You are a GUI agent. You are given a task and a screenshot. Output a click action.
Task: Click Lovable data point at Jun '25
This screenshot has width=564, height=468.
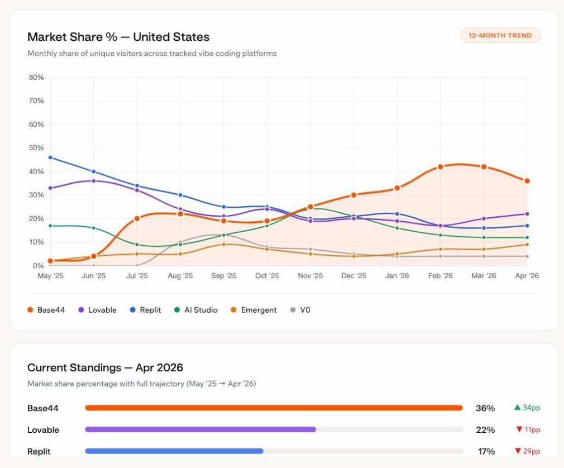click(93, 181)
